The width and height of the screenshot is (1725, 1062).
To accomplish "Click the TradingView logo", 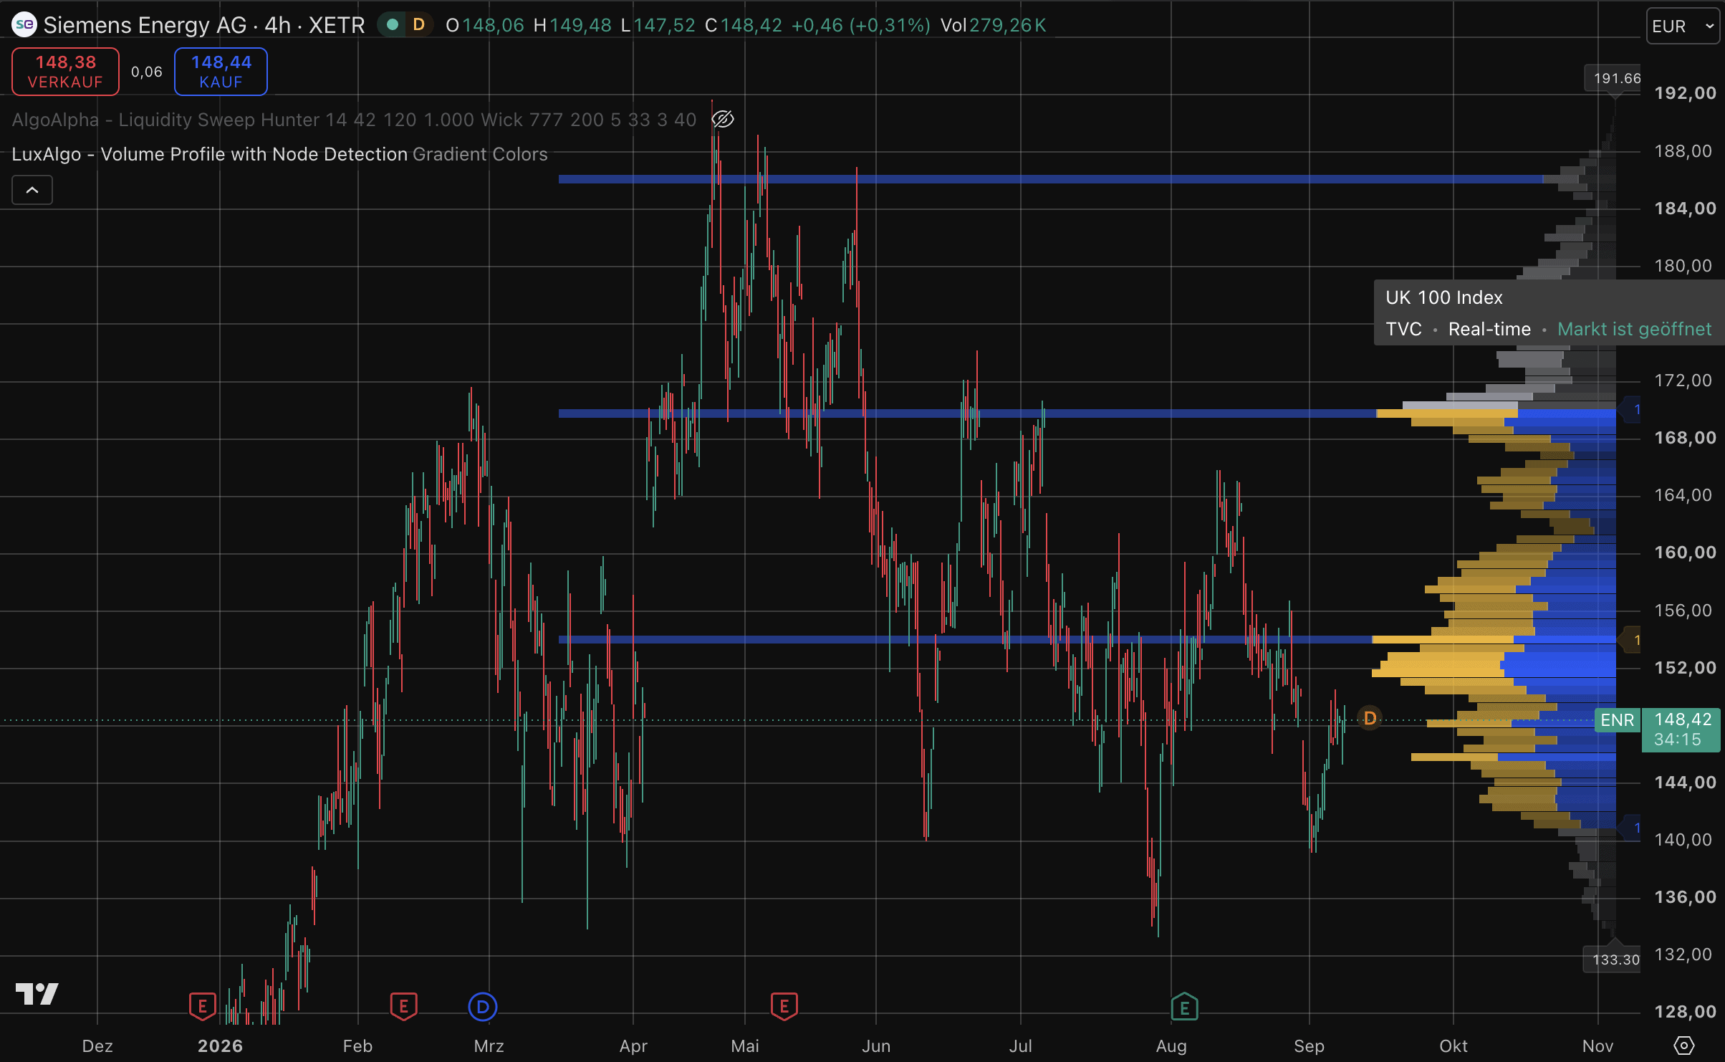I will 37,993.
